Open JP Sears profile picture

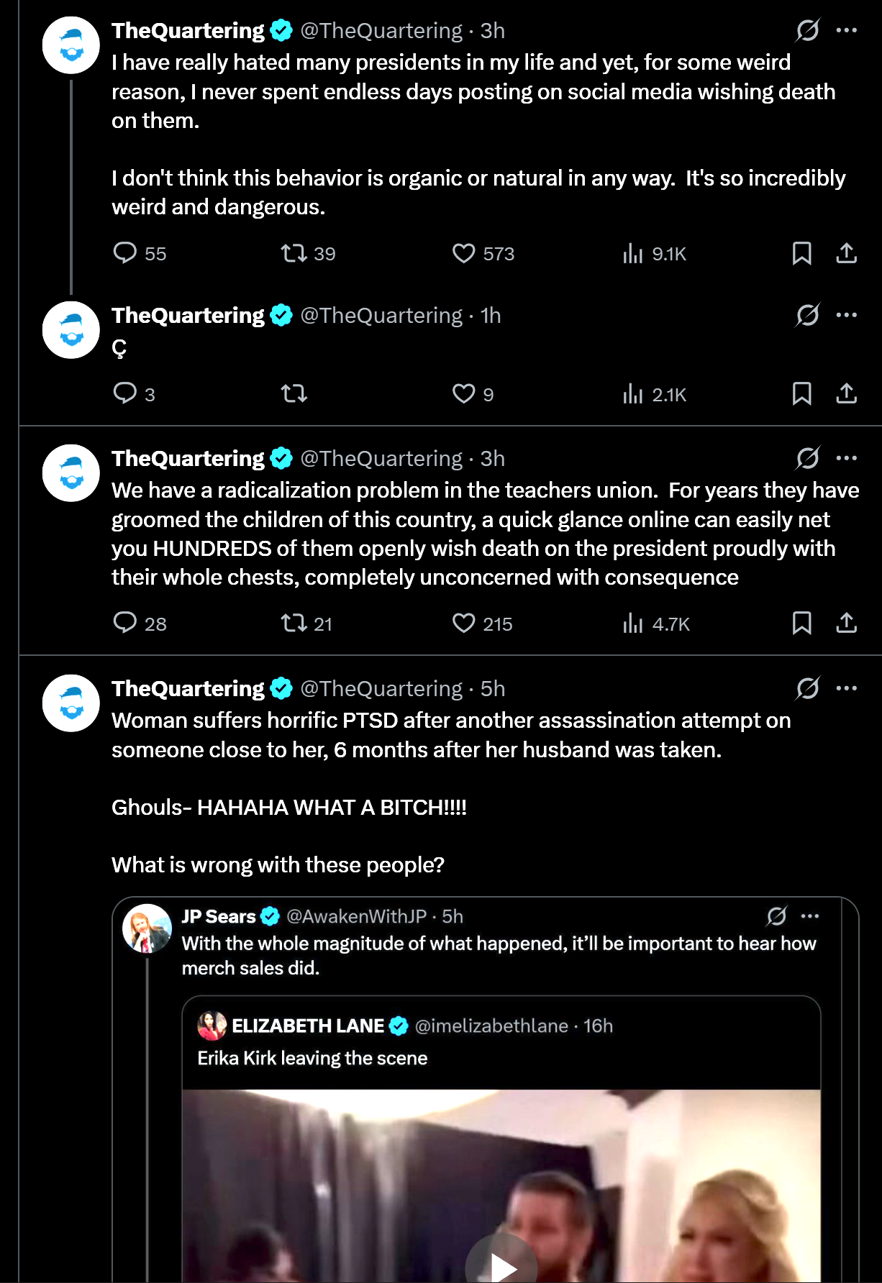click(147, 928)
